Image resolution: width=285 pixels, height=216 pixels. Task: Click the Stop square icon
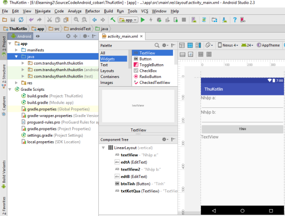coord(184,20)
